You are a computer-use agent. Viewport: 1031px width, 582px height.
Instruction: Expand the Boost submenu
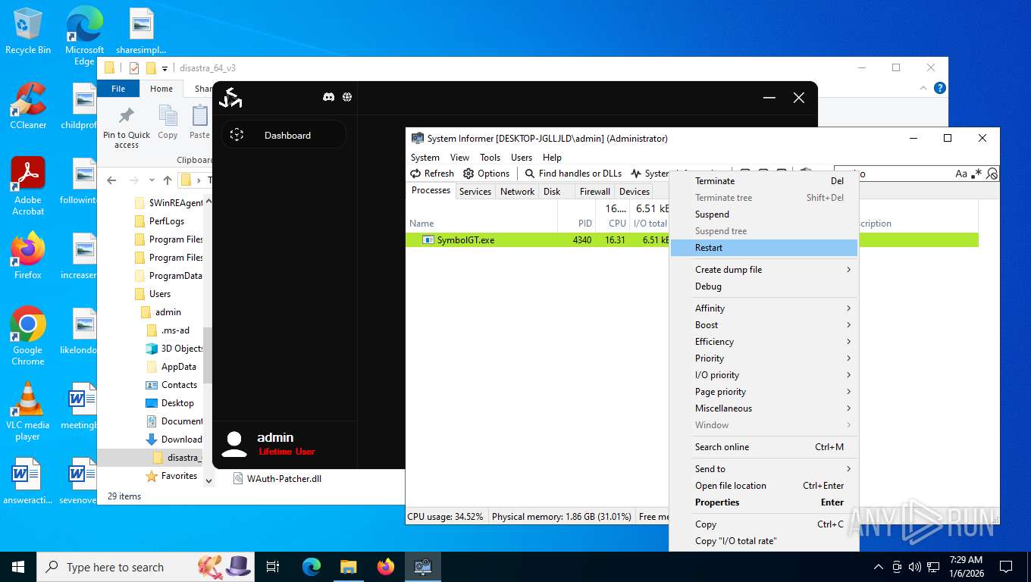(x=764, y=325)
